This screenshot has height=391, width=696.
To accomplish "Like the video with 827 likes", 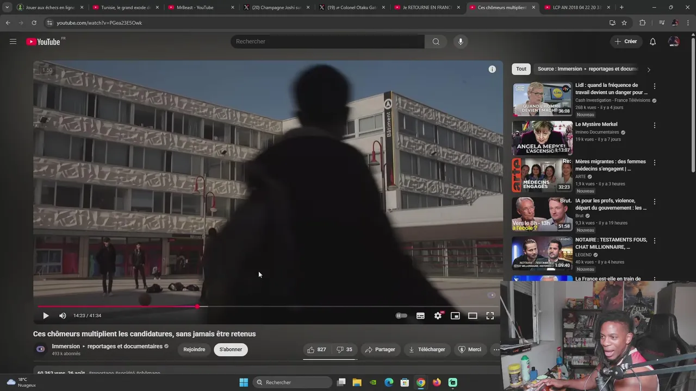I will click(x=316, y=350).
